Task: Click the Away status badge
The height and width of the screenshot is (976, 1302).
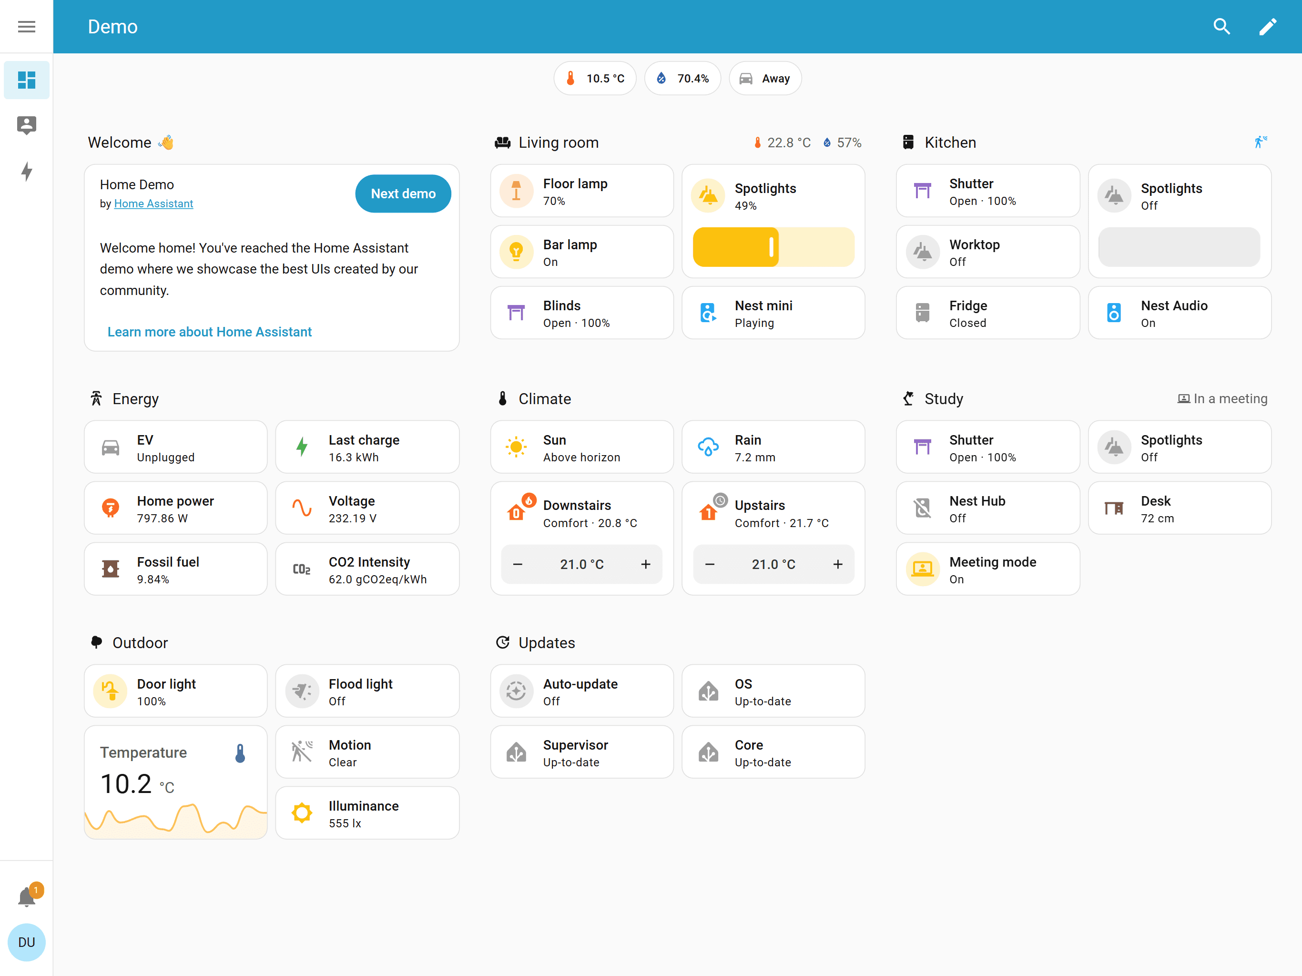Action: click(x=765, y=78)
